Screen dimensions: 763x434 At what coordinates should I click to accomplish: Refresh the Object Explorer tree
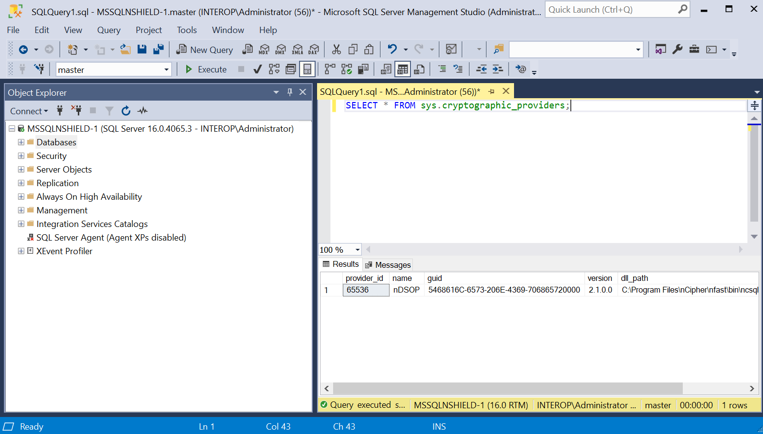tap(126, 111)
